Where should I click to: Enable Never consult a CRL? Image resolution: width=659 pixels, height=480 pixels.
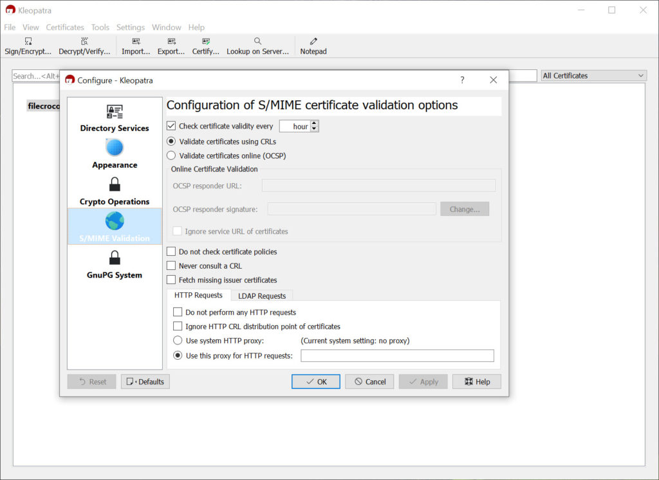click(x=171, y=265)
